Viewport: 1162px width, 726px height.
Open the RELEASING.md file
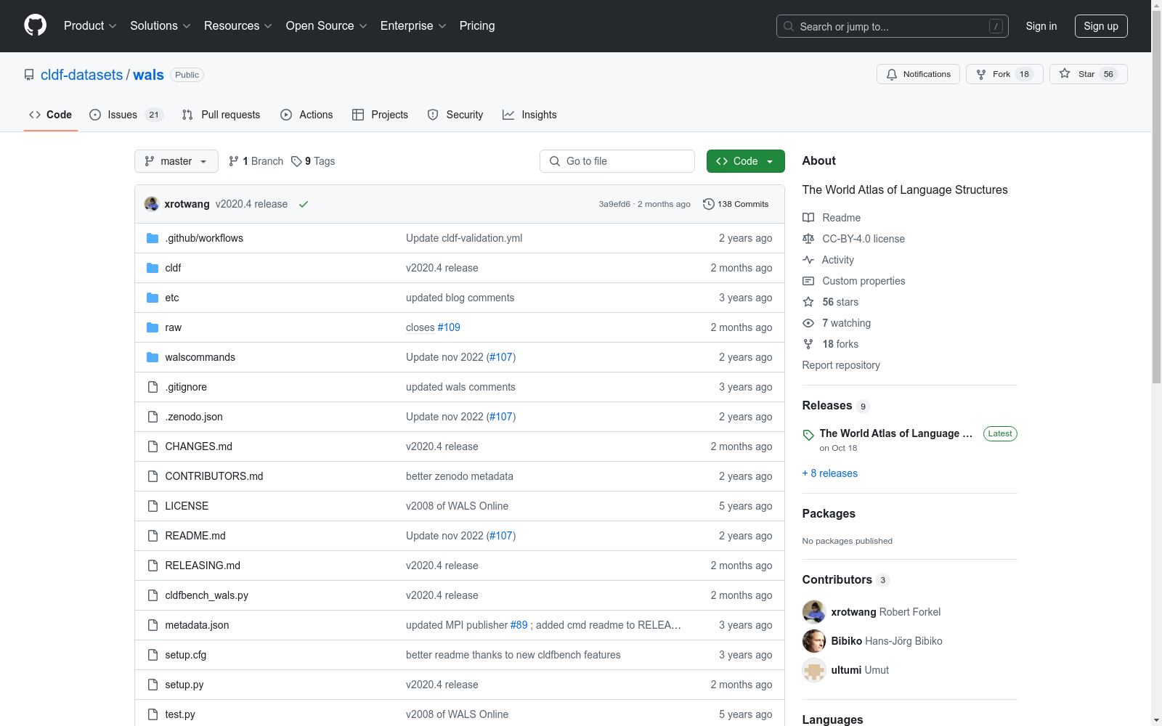coord(203,566)
